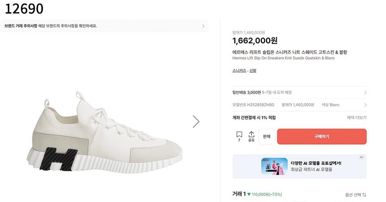Click the 브랜드 거래 주의사항 notice bar

(104, 26)
